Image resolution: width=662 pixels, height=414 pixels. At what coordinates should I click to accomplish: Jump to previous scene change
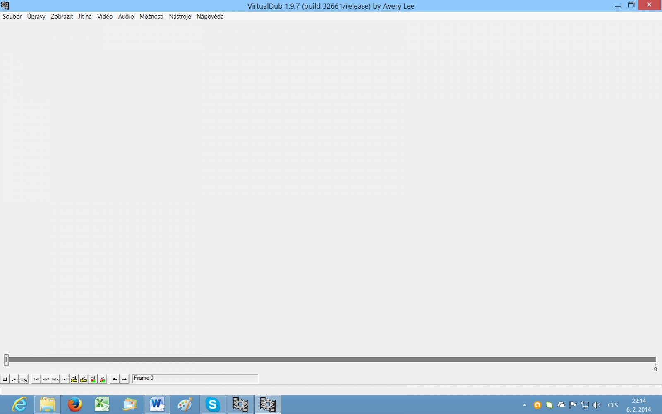coord(93,379)
